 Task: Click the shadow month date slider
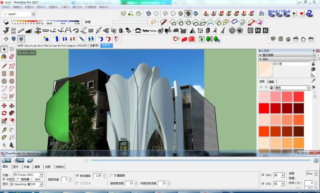(27, 21)
